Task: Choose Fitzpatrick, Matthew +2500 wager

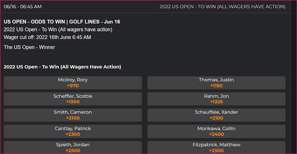Action: pyautogui.click(x=216, y=147)
